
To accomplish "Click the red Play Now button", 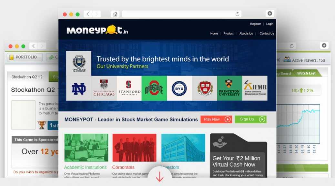I will click(x=216, y=119).
